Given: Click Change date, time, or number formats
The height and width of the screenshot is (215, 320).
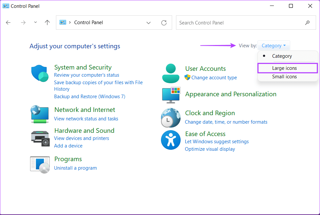Looking at the screenshot, I should coord(226,122).
